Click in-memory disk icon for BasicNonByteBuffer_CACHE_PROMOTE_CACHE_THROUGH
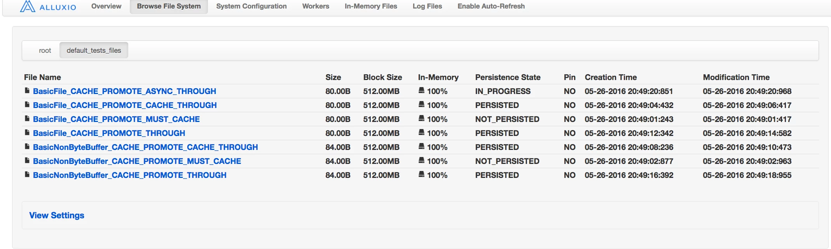Viewport: 831px width, 249px height. click(x=421, y=146)
